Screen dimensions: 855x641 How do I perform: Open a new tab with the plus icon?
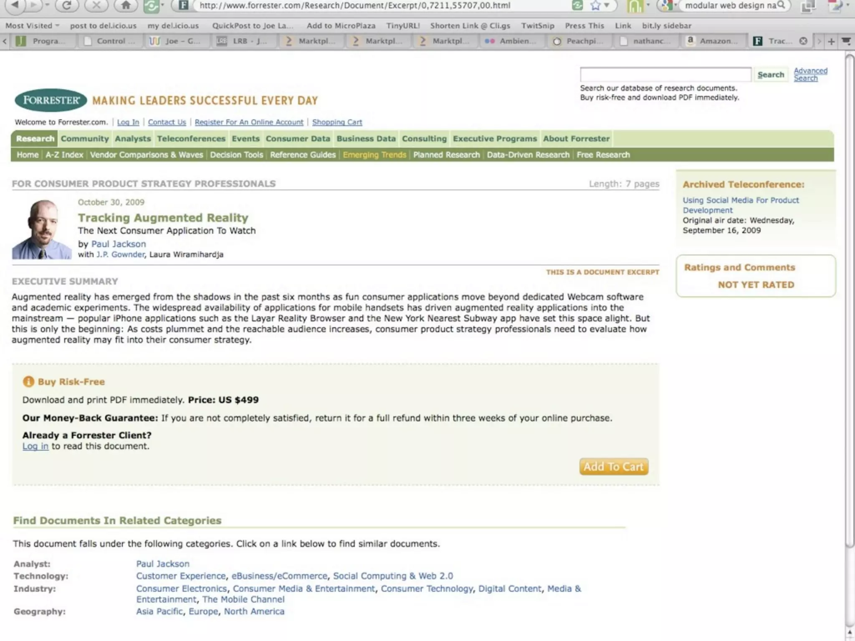[x=831, y=41]
